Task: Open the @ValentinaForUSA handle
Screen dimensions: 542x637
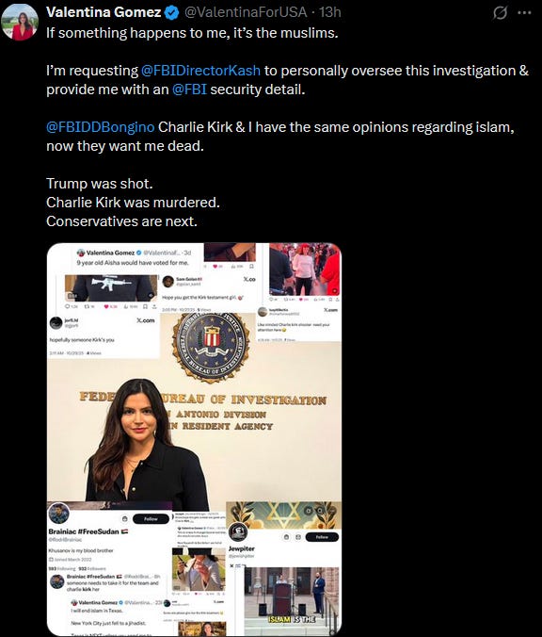Action: click(246, 12)
